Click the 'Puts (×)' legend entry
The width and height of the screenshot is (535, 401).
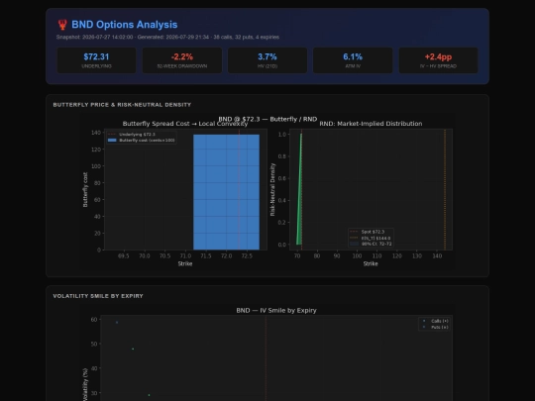pos(434,327)
